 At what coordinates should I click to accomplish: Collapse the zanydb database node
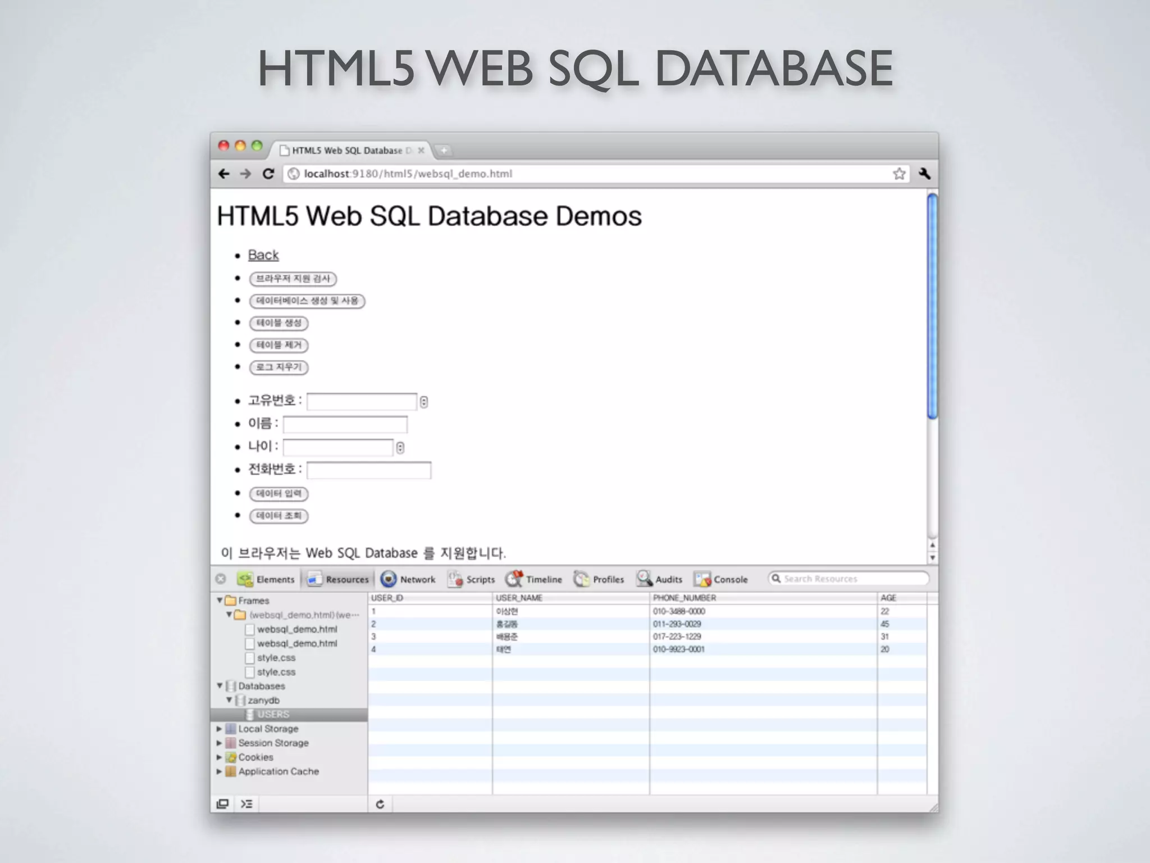[x=229, y=700]
